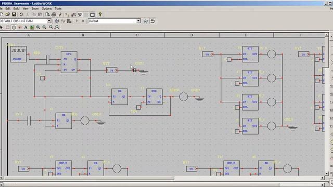
Task: Click the Print printer icon
Action: pos(54,15)
